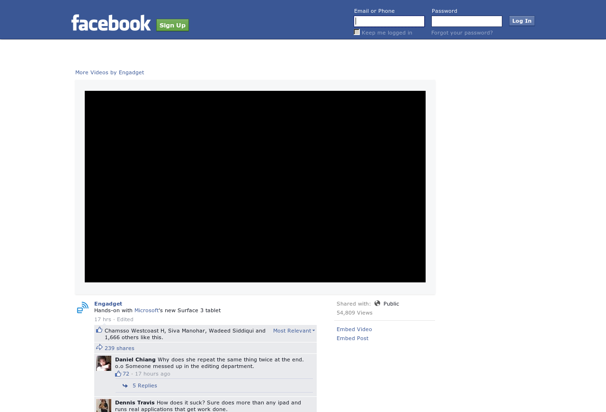Open the Most Relevant comment sort dropdown
The image size is (606, 412).
coord(294,331)
